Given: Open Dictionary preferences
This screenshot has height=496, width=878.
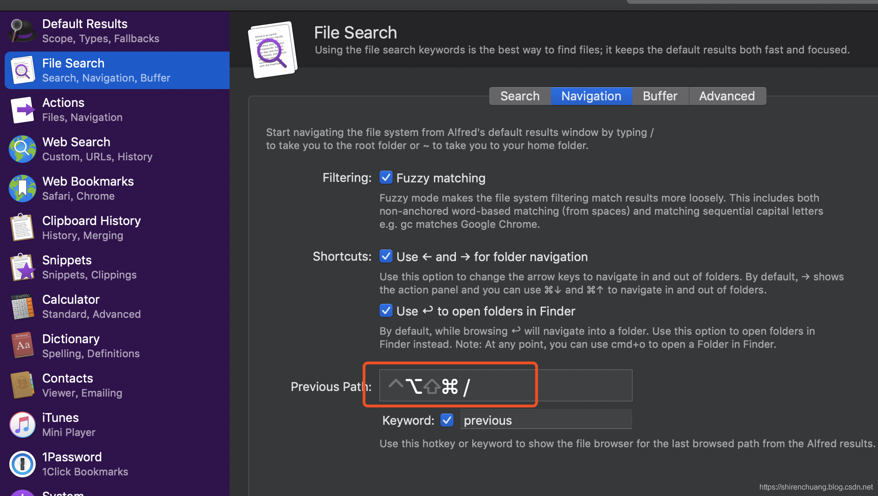Looking at the screenshot, I should point(117,346).
